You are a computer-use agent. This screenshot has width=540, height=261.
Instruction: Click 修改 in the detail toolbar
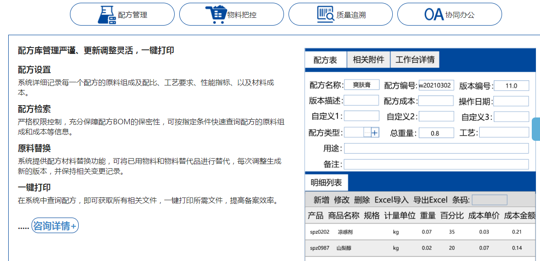click(x=342, y=200)
